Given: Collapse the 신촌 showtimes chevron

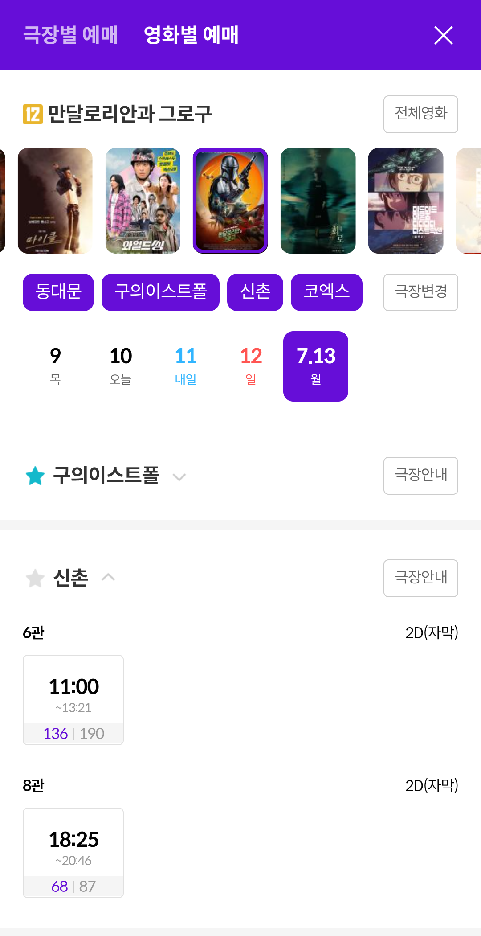Looking at the screenshot, I should (108, 577).
